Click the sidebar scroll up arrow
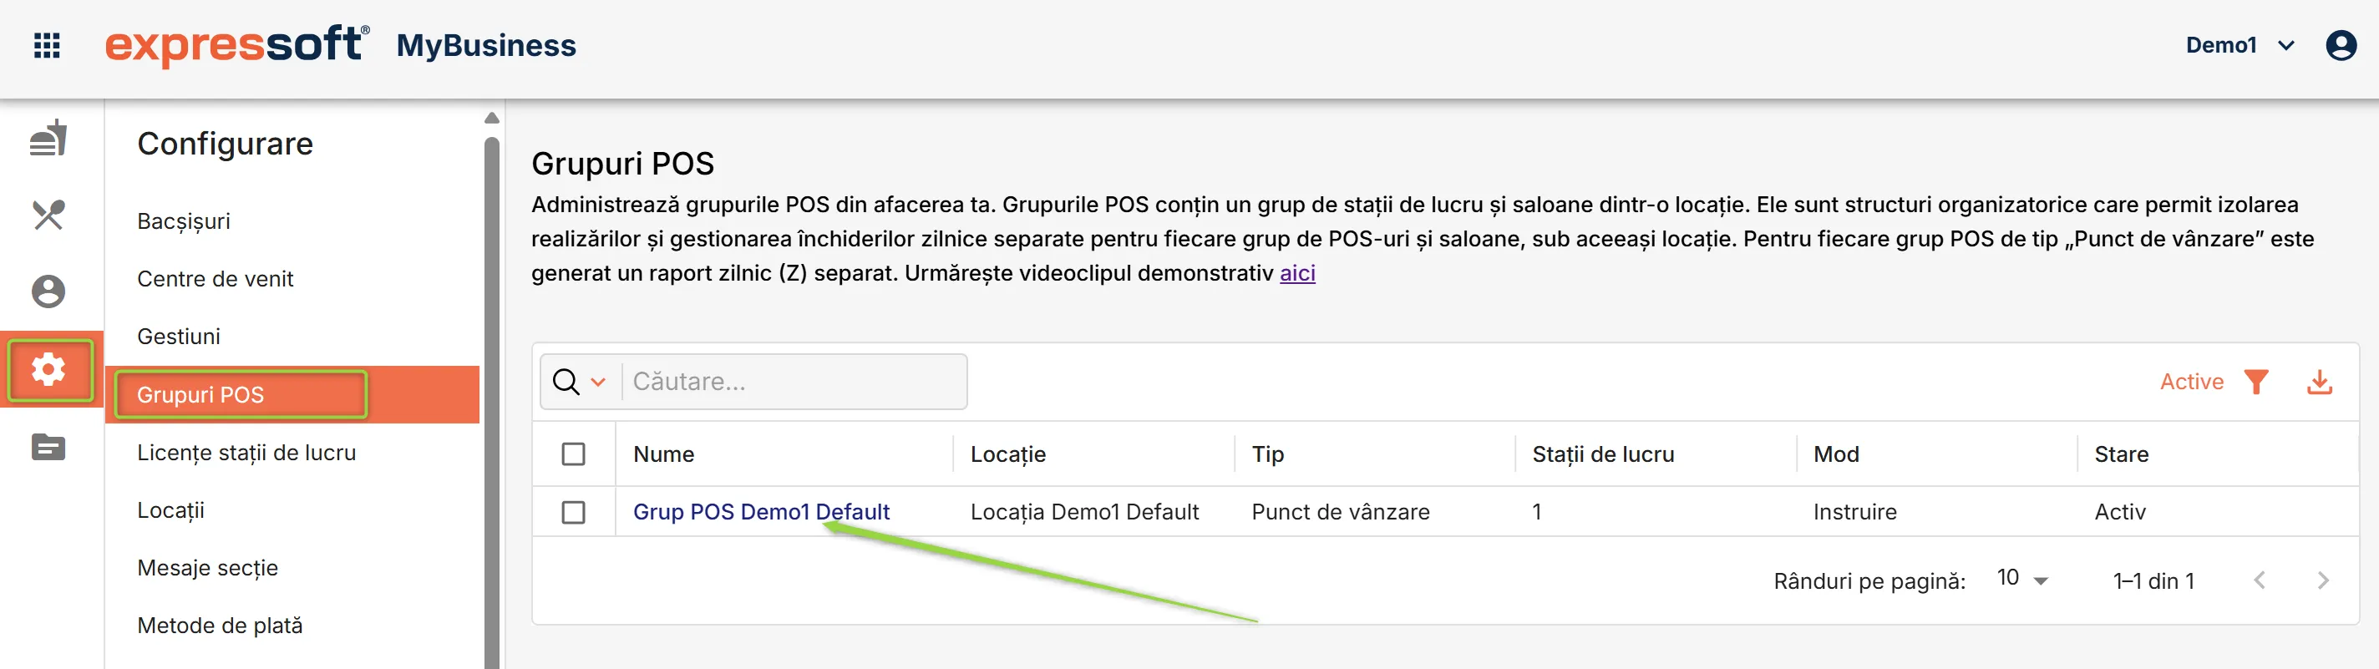The height and width of the screenshot is (669, 2379). pos(491,118)
